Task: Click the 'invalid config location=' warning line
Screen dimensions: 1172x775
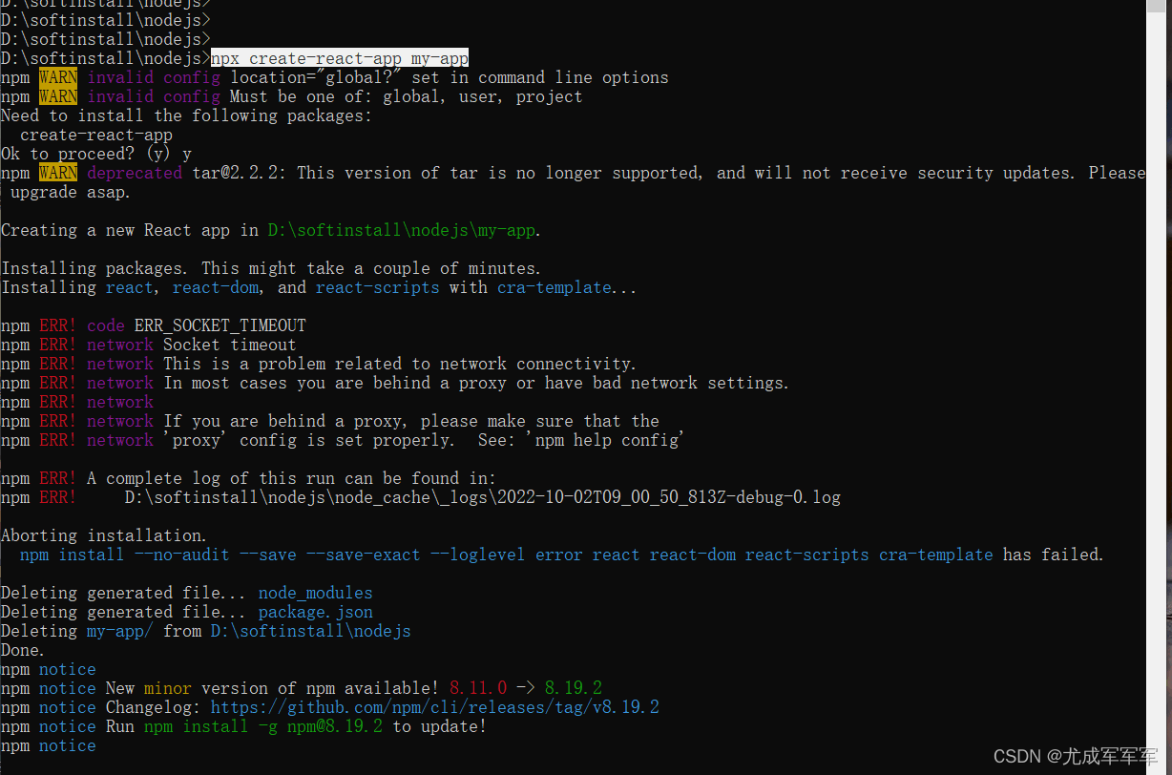Action: pyautogui.click(x=335, y=77)
